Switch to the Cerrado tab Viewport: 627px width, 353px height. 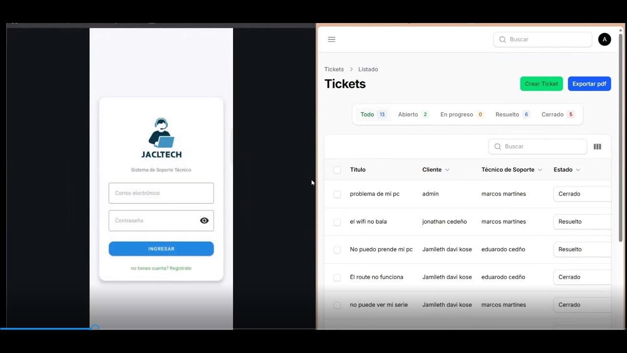(558, 114)
